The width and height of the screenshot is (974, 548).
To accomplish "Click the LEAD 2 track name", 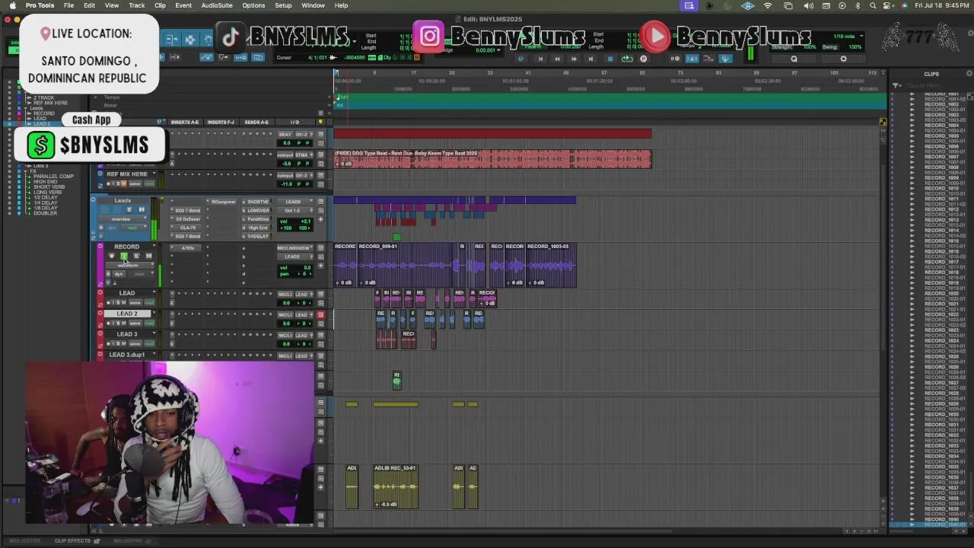I will [x=128, y=314].
